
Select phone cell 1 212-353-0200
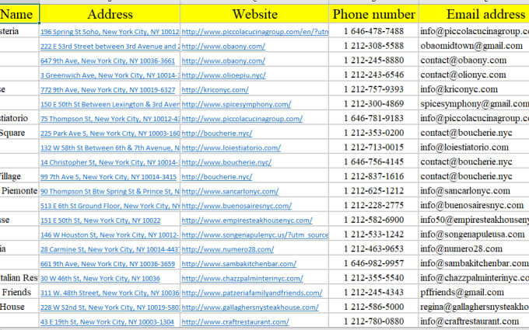tap(374, 133)
